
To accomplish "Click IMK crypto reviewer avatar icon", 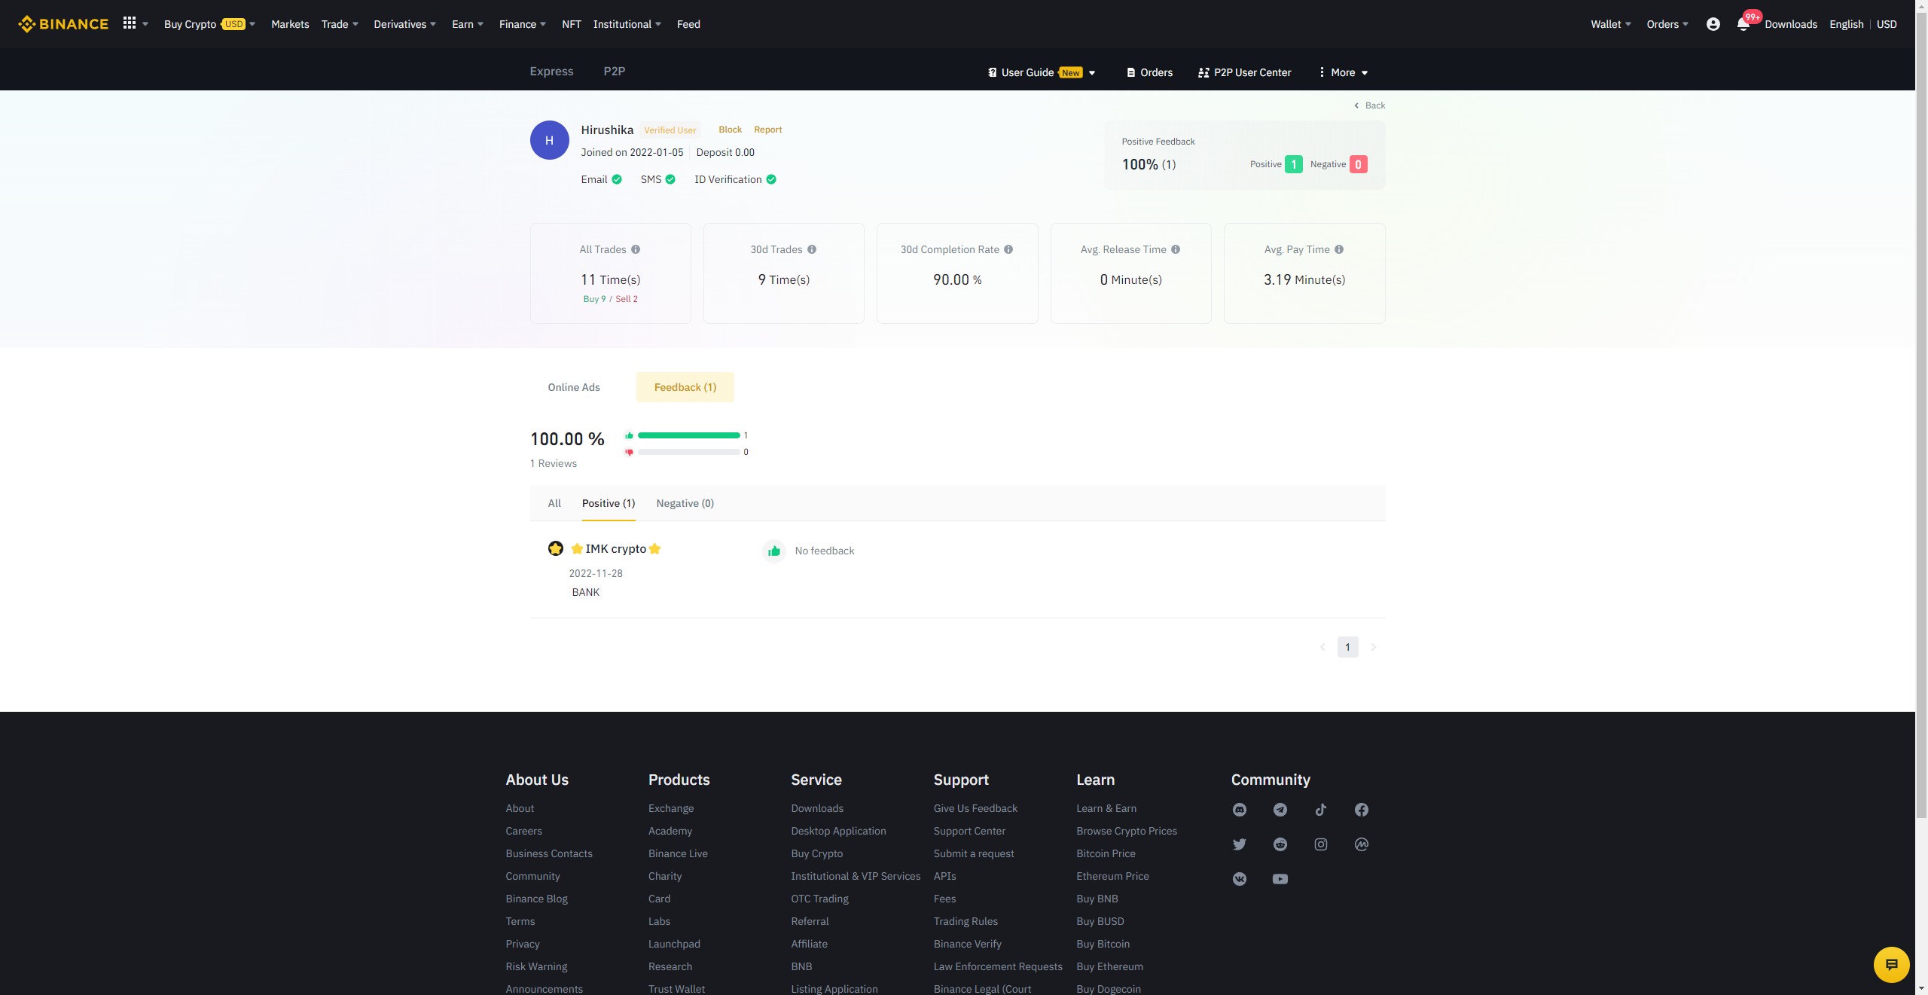I will tap(556, 548).
